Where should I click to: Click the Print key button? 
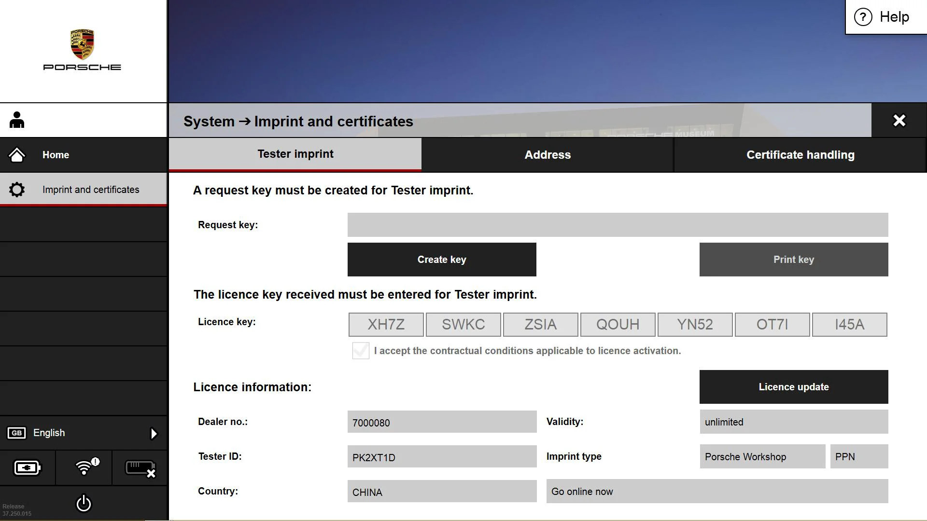pyautogui.click(x=793, y=260)
